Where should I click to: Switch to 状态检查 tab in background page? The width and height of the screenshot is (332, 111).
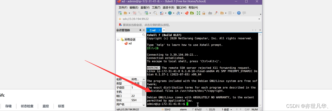coord(27,106)
